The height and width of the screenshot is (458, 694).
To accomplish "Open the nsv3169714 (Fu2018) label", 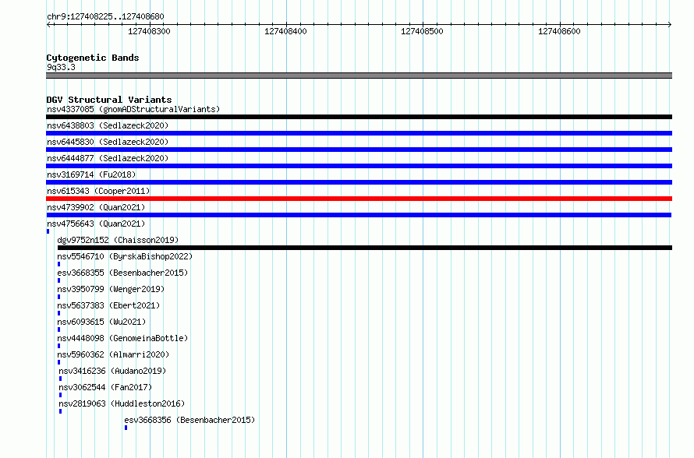I will 91,174.
